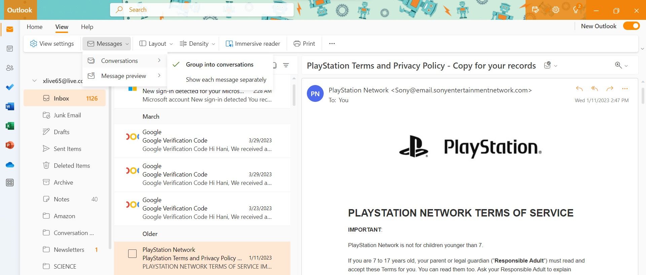The width and height of the screenshot is (646, 275).
Task: Open the Junk Email folder
Action: [x=65, y=115]
